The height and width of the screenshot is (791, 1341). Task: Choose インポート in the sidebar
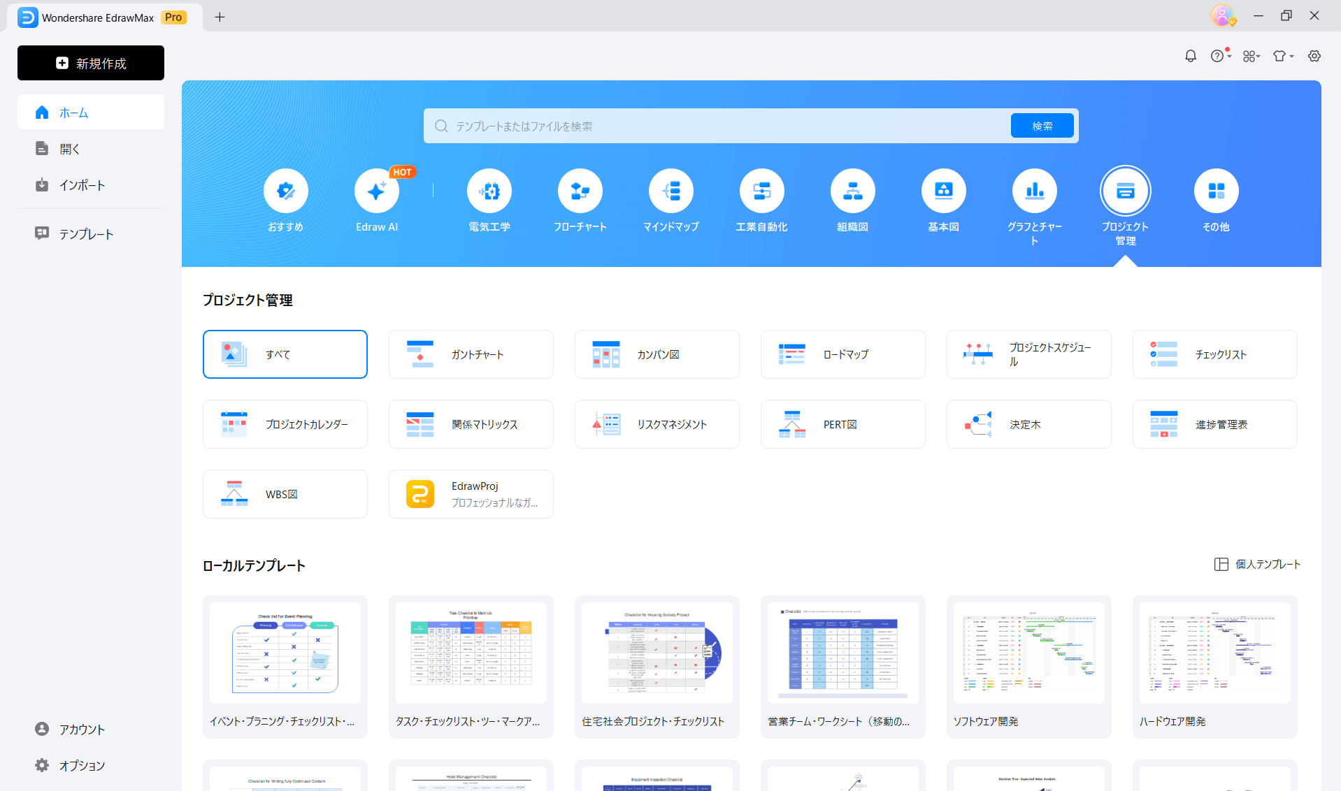[91, 184]
